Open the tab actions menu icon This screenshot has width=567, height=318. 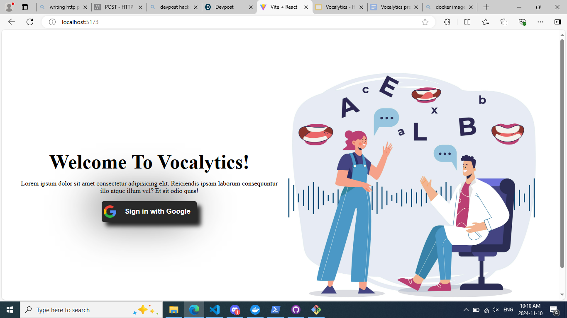point(25,7)
